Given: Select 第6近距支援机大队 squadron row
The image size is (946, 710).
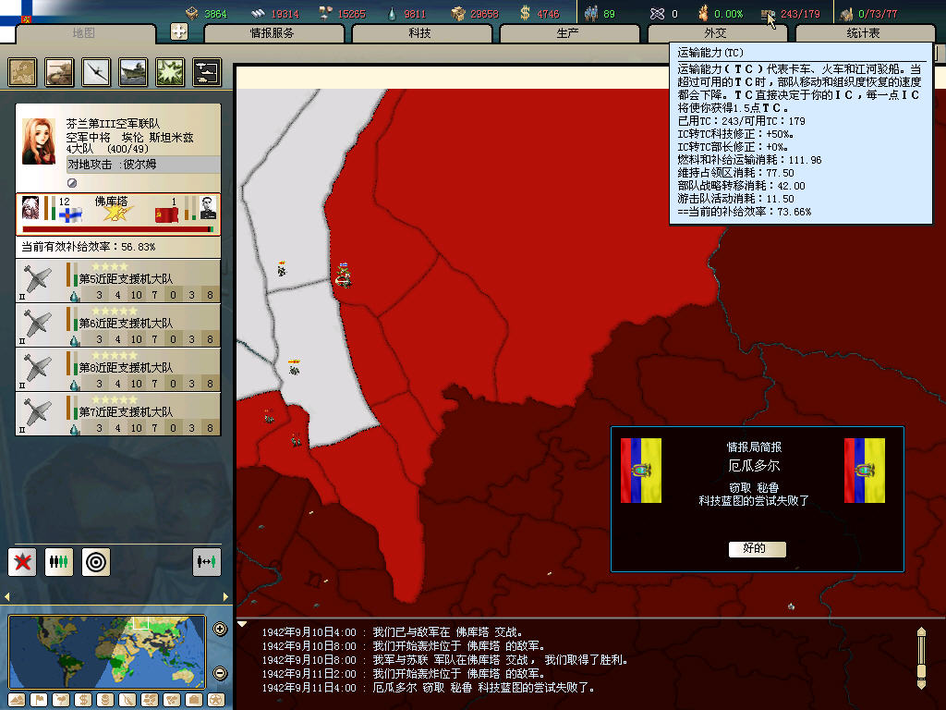Looking at the screenshot, I should pos(118,324).
